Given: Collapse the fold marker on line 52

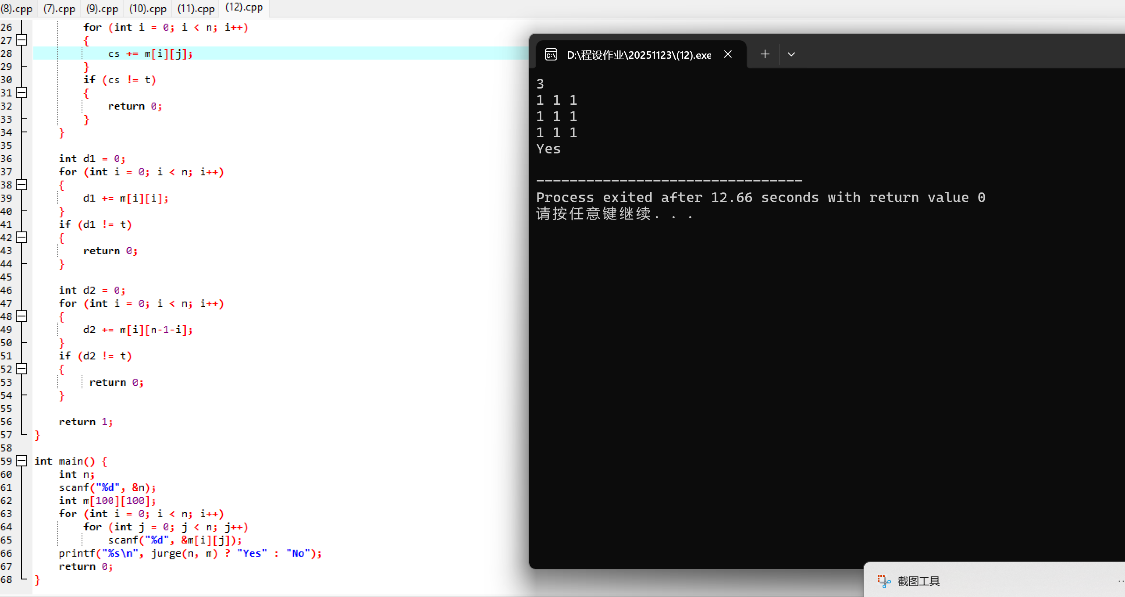Looking at the screenshot, I should tap(21, 369).
